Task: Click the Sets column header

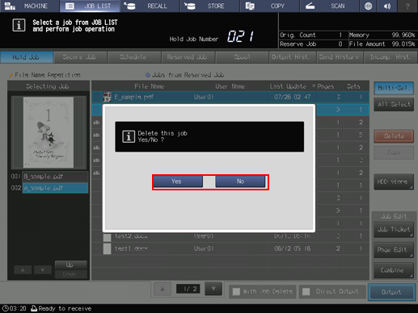Action: (353, 86)
